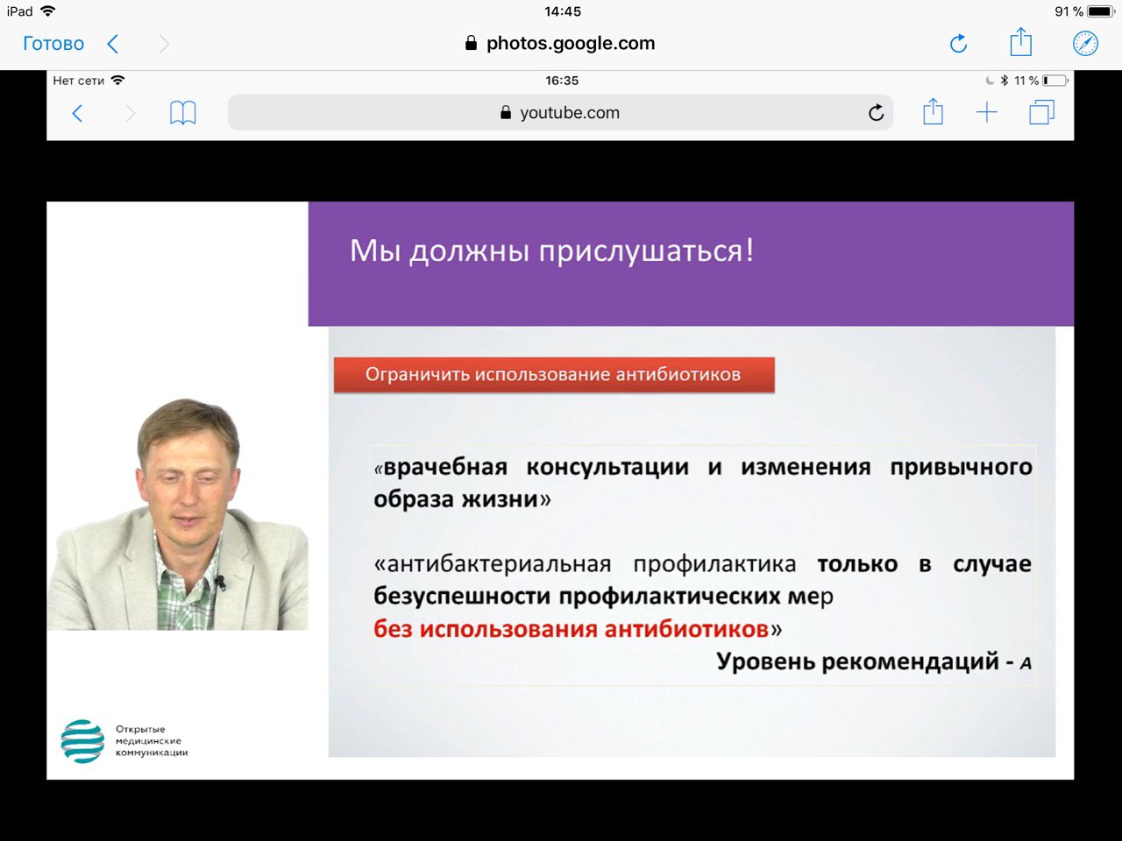Show all tabs overview icon
1122x841 pixels.
click(1041, 112)
